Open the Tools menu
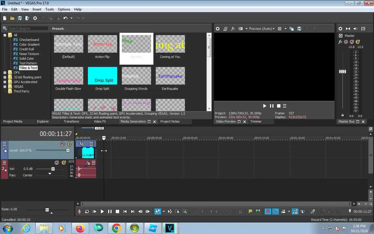 coord(49,9)
